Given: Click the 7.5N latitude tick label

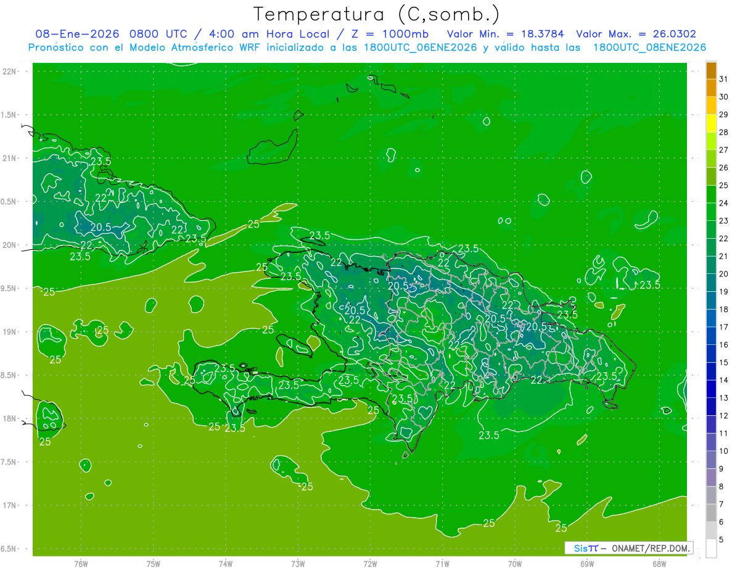Looking at the screenshot, I should click(9, 462).
